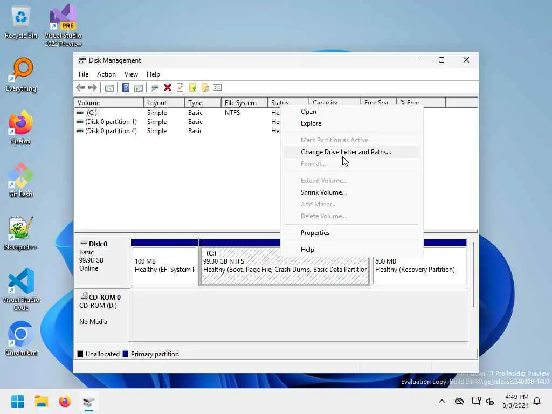Click the cloud sync-off tray icon

[459, 401]
